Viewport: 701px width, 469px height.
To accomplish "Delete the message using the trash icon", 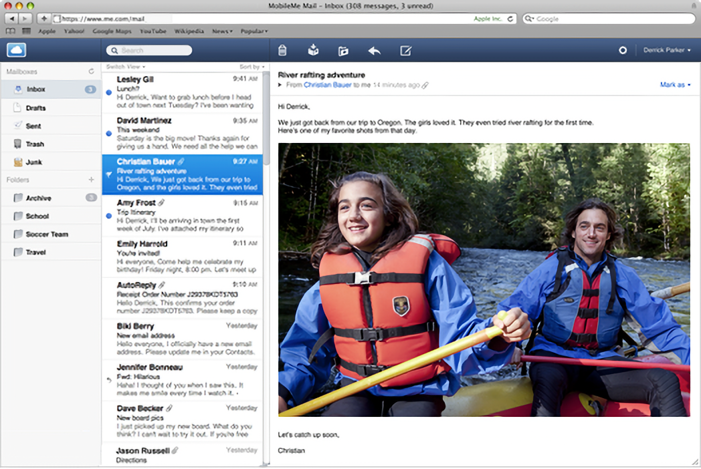I will [x=283, y=50].
